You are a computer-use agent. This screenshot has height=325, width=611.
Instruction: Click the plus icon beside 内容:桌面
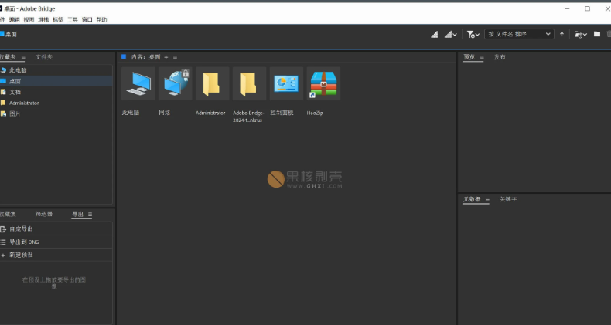pyautogui.click(x=166, y=57)
